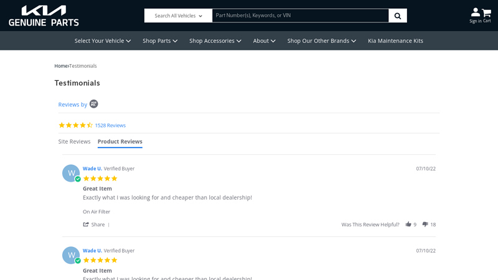Screen dimensions: 498x280
Task: Click the Kia Genuine Parts logo
Action: [x=44, y=16]
